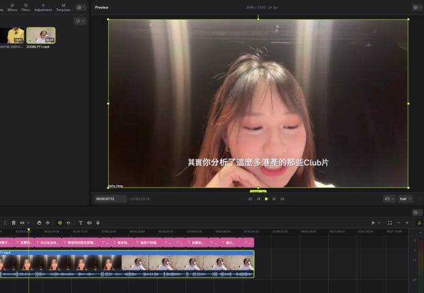This screenshot has height=293, width=424.
Task: Click the top-right corner handle of preview frame
Action: pos(408,19)
